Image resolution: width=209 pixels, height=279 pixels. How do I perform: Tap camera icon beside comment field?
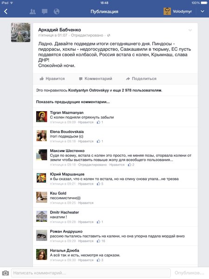(5, 273)
